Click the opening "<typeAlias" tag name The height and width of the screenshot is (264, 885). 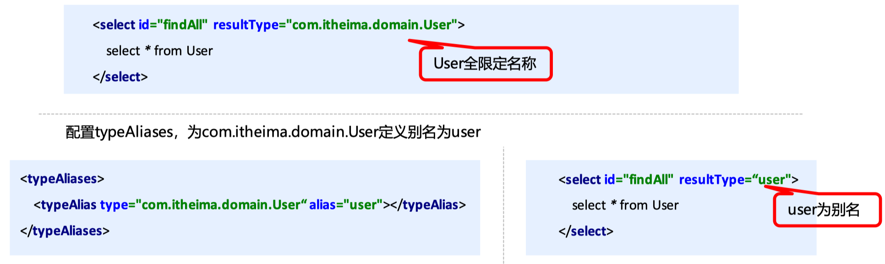(65, 205)
